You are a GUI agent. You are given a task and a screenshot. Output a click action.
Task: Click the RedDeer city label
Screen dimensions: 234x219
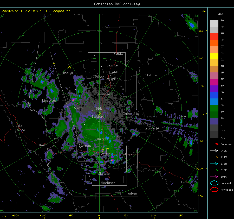tap(110, 79)
